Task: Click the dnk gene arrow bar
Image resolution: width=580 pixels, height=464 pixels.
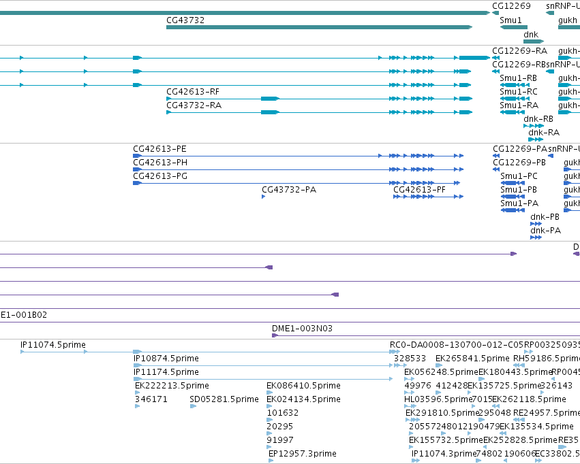Action: (534, 42)
